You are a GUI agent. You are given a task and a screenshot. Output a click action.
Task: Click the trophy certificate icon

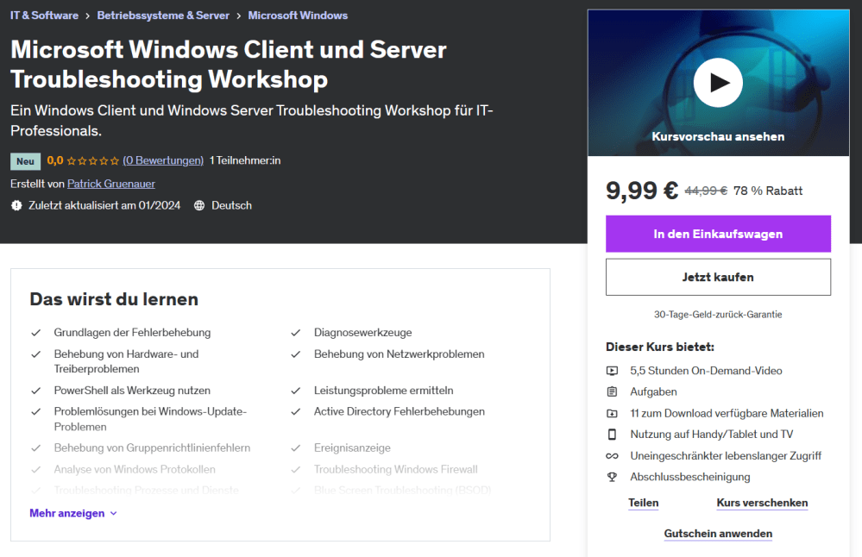612,477
